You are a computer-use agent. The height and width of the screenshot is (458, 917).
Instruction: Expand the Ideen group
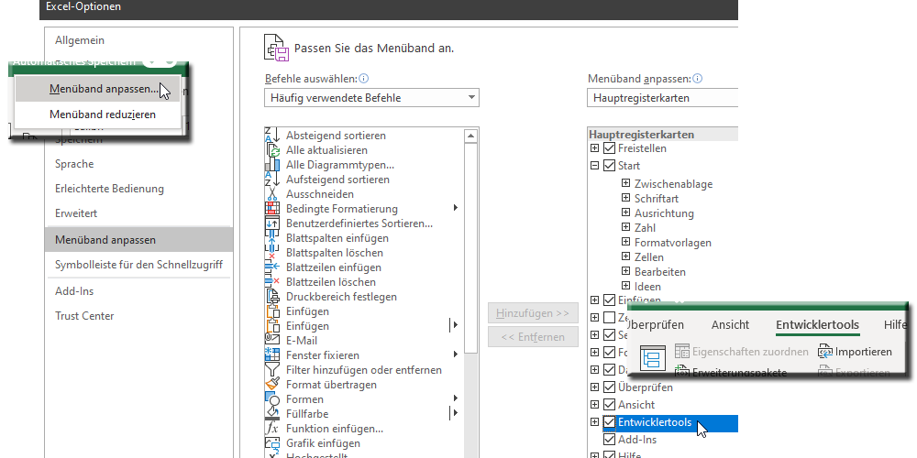[x=625, y=286]
